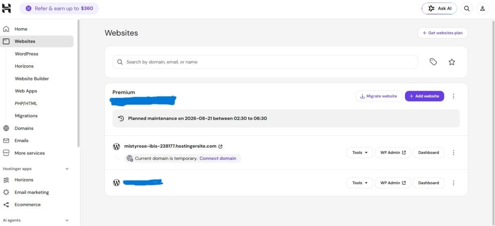The width and height of the screenshot is (495, 226).
Task: Click the Email marketing spinner icon
Action: (x=6, y=192)
